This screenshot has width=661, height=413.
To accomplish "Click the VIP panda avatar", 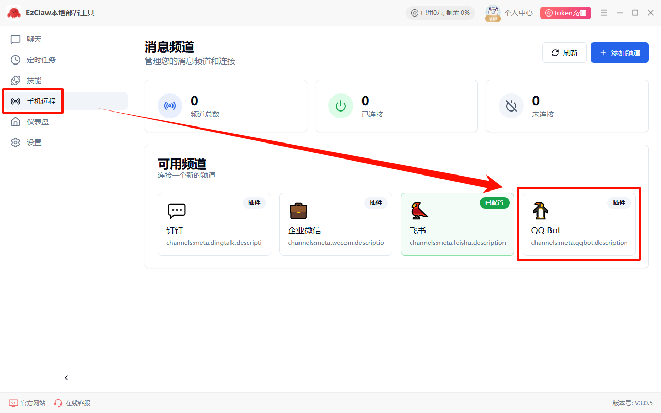I will point(493,13).
